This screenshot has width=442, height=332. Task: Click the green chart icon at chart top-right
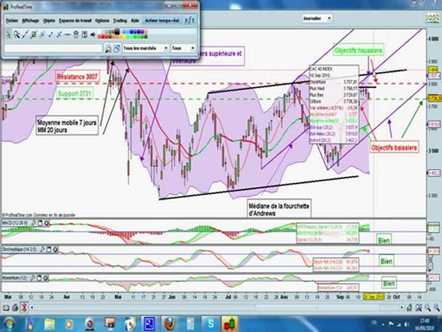(x=432, y=18)
